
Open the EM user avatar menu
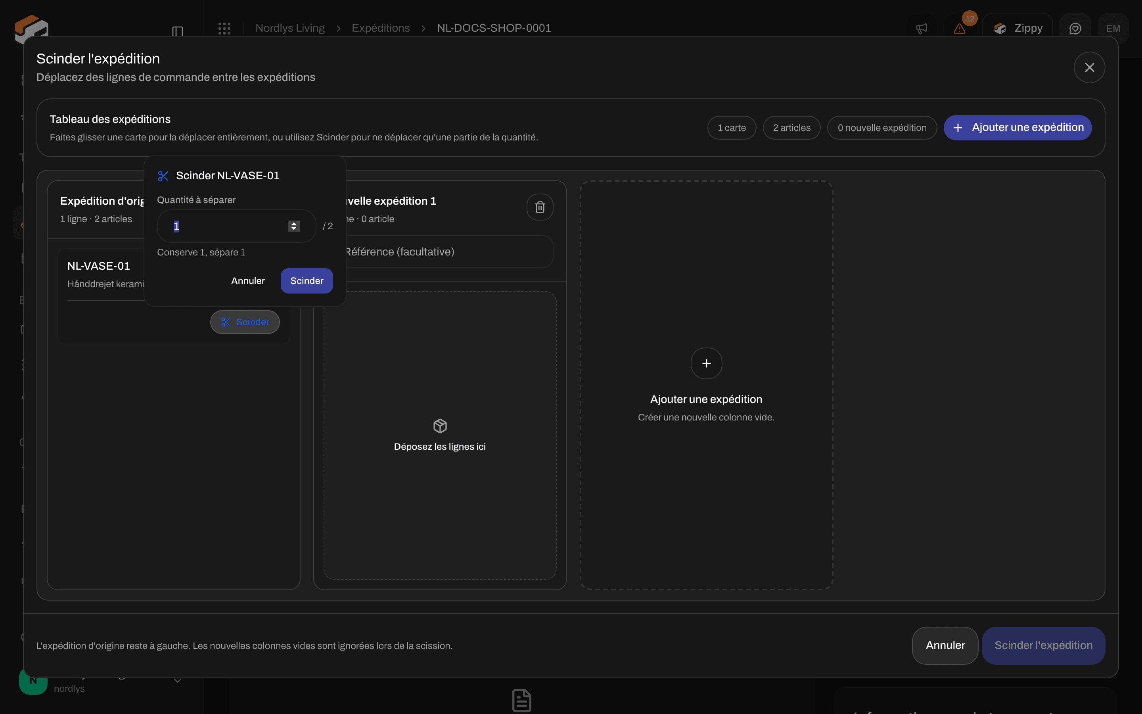click(1113, 28)
